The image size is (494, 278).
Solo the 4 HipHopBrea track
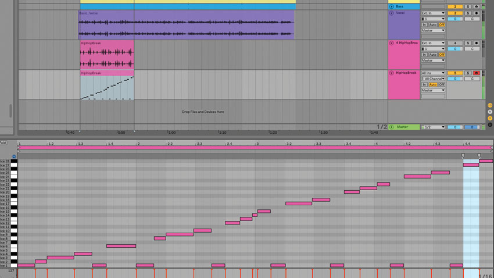tap(468, 43)
